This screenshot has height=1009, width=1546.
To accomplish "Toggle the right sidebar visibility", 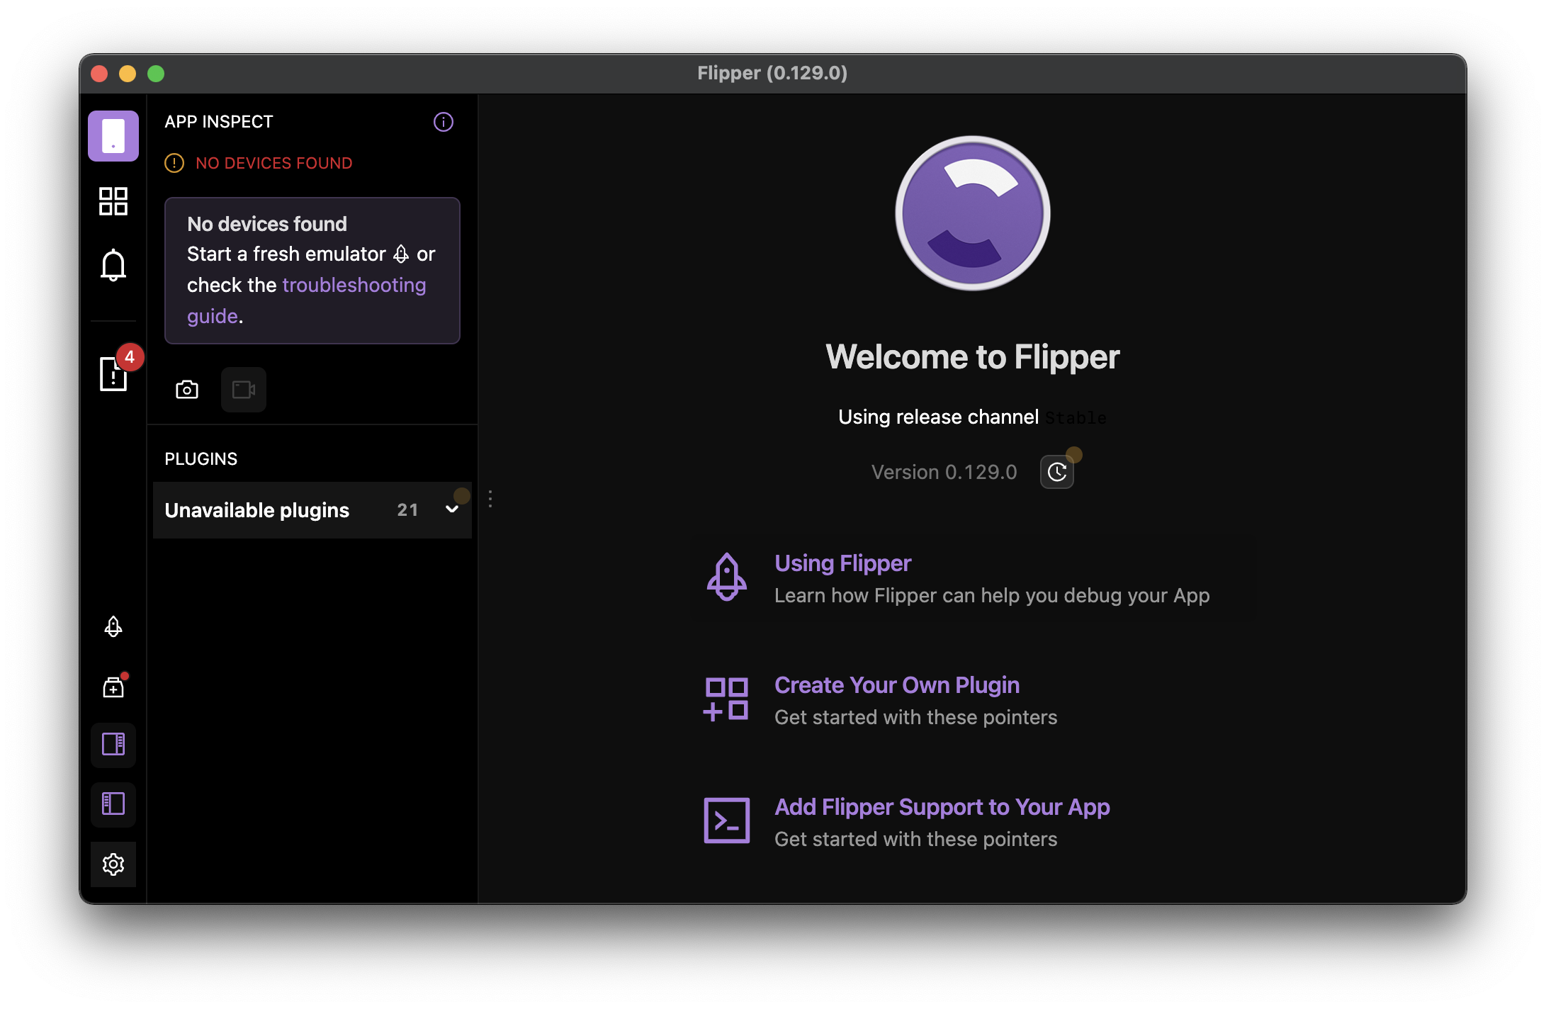I will (x=113, y=744).
